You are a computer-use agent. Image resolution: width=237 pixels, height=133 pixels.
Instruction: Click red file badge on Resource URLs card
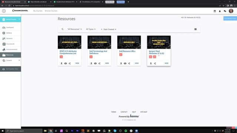pos(121,55)
